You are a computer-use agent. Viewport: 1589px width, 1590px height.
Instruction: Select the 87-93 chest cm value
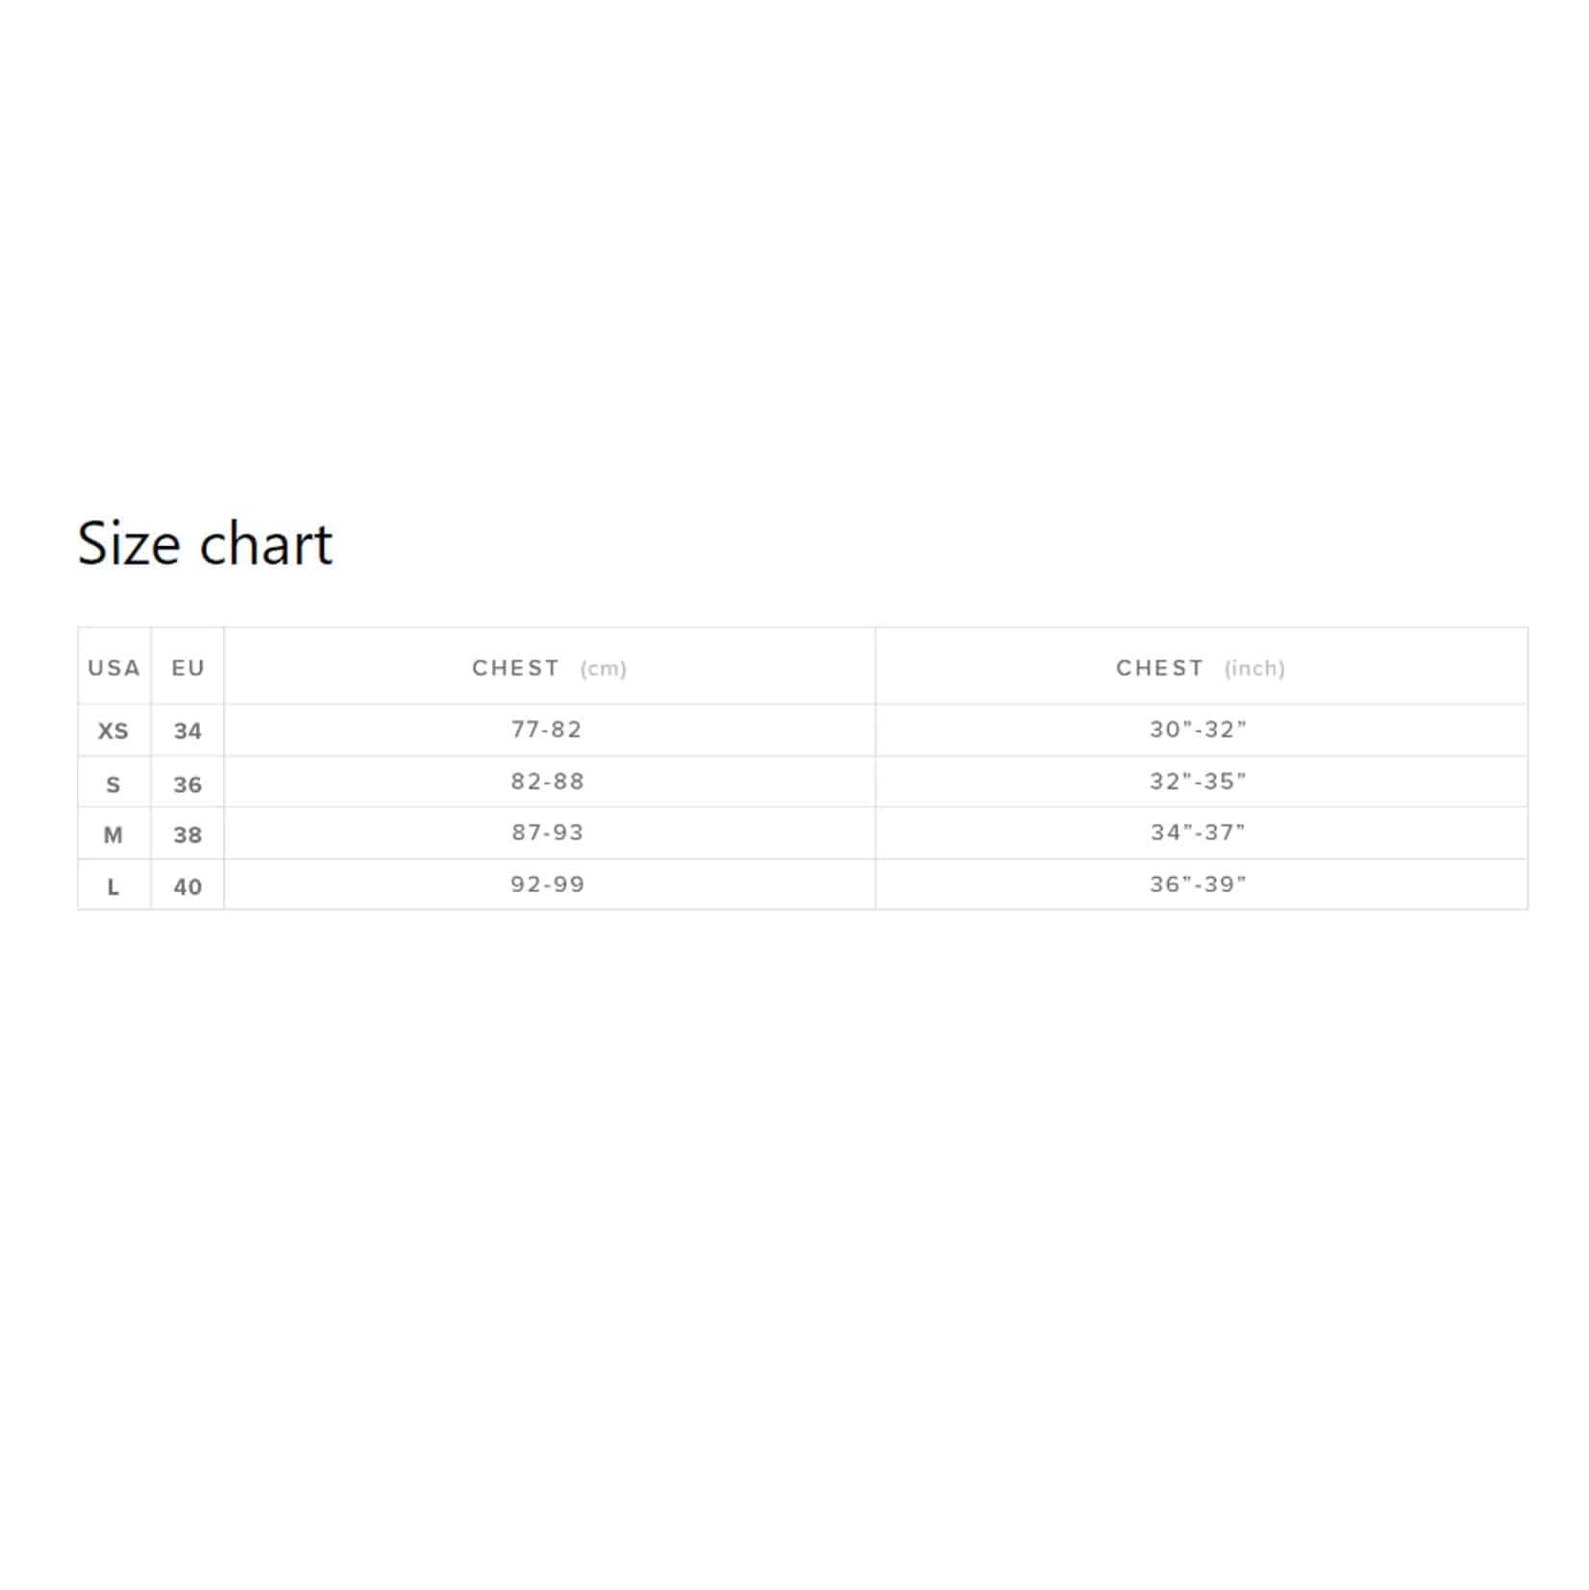pyautogui.click(x=547, y=832)
